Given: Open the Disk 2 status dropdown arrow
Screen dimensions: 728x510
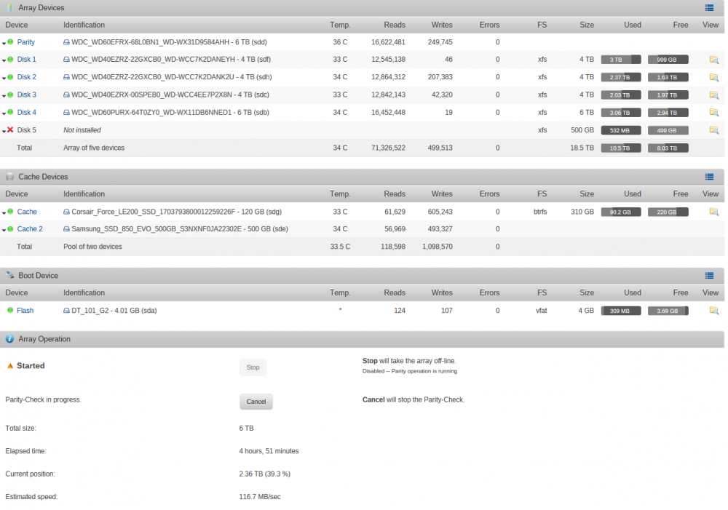Looking at the screenshot, I should pyautogui.click(x=4, y=79).
